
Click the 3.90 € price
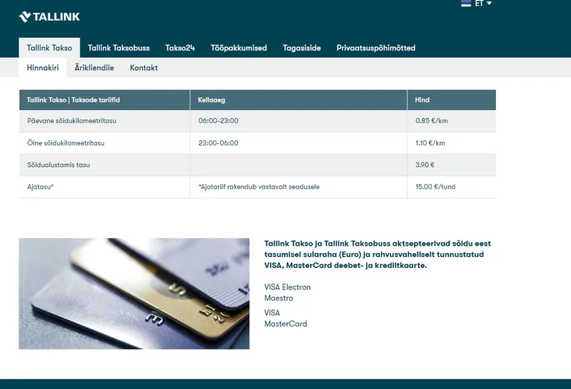coord(425,165)
